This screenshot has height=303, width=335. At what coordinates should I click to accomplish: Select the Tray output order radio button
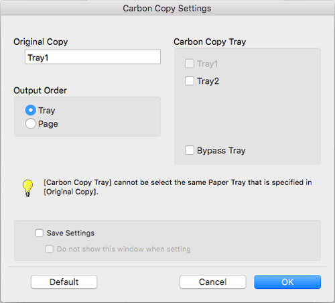(31, 110)
